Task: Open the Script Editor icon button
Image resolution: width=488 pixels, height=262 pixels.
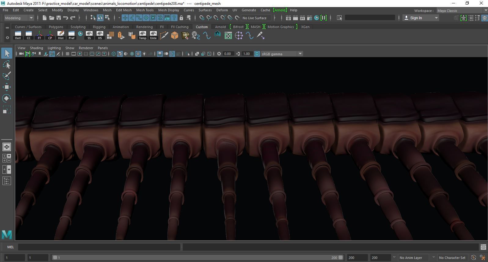Action: tap(483, 247)
